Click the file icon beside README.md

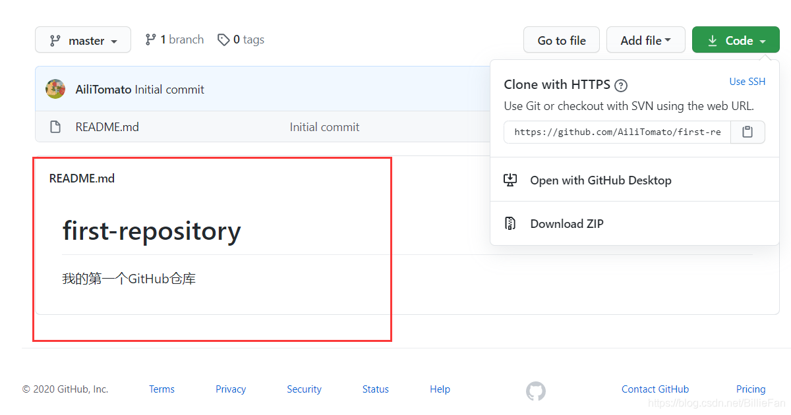(56, 127)
